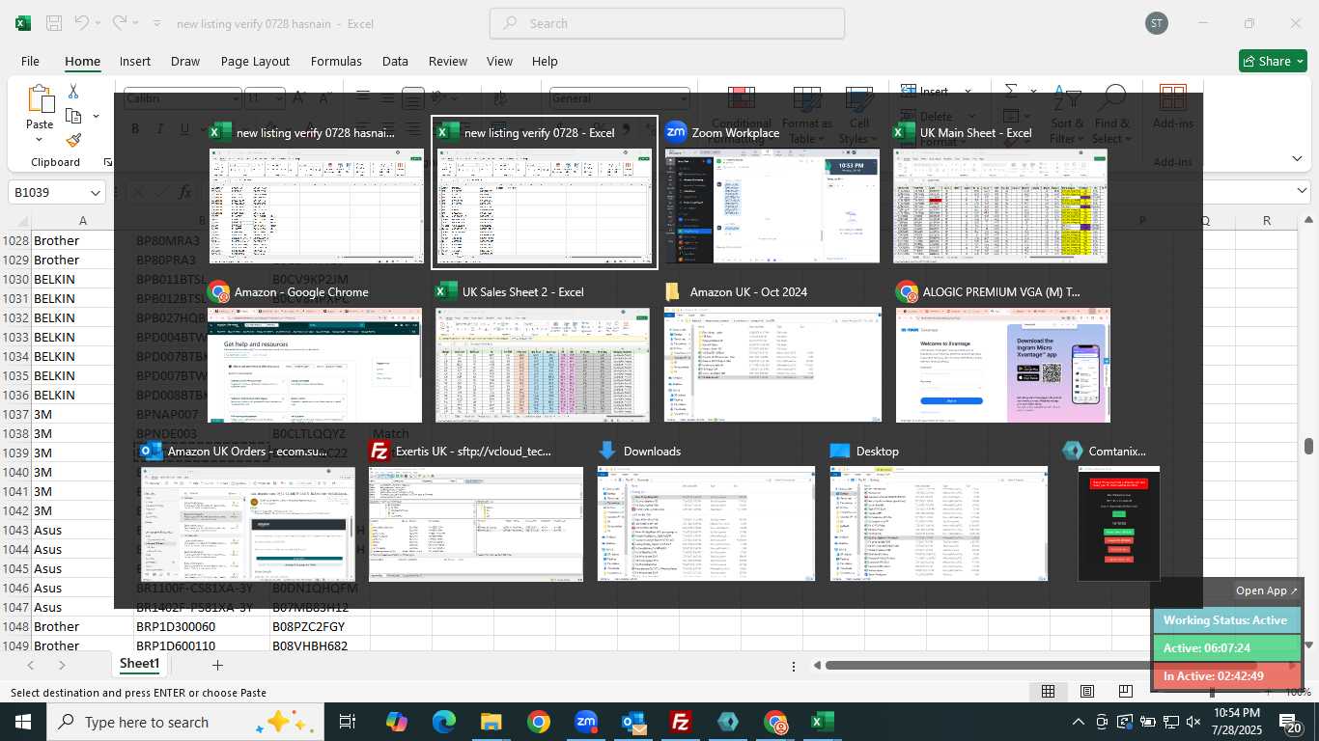Select Normal view in status bar
The image size is (1319, 741).
1048,691
